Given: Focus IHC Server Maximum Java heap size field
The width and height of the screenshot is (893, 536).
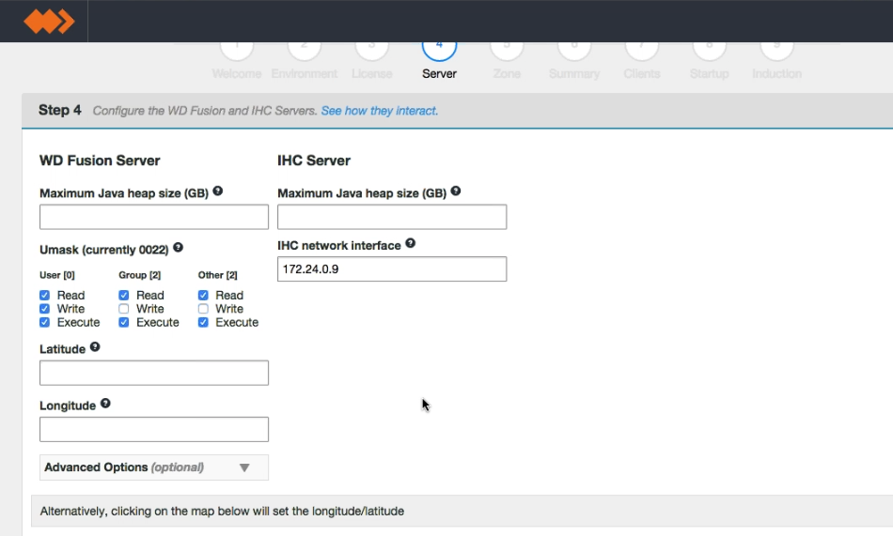Looking at the screenshot, I should (392, 217).
